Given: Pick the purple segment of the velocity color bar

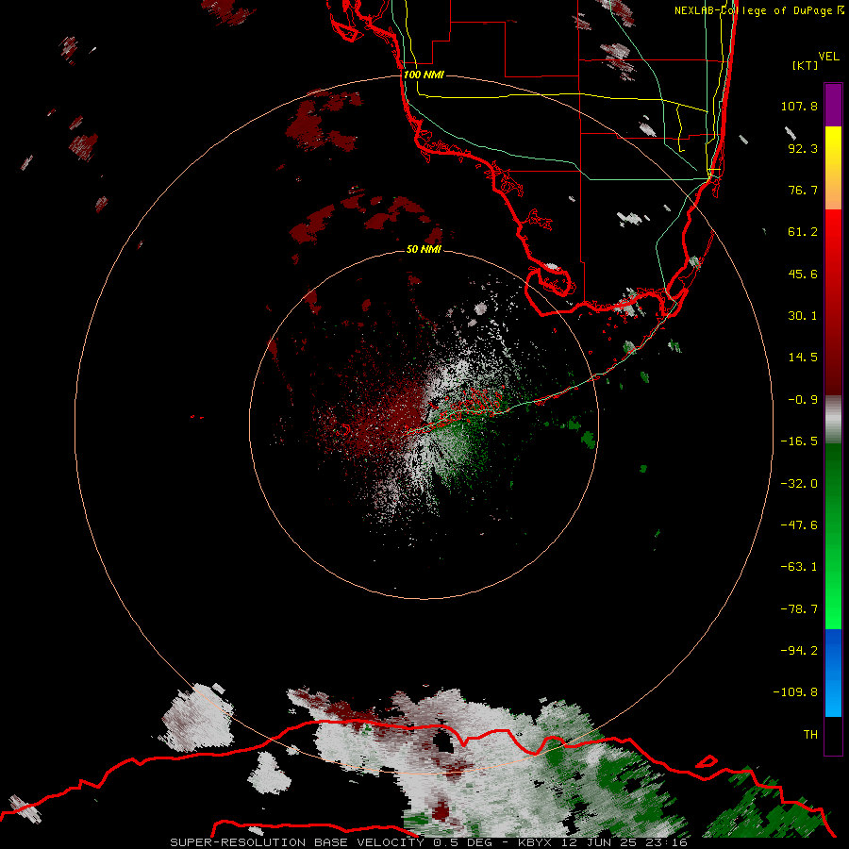Looking at the screenshot, I should [x=833, y=105].
